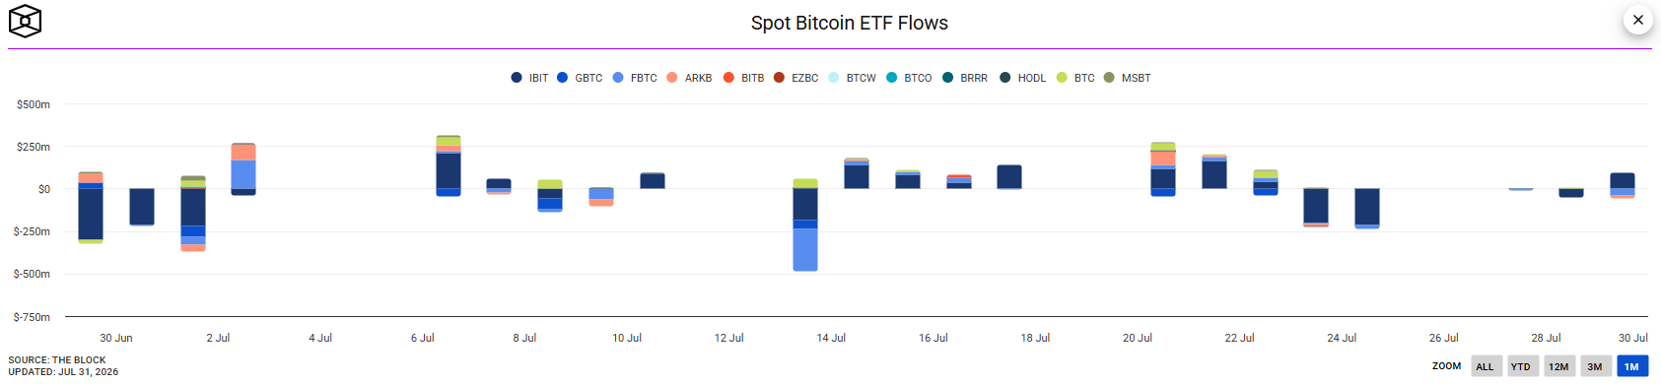1661x385 pixels.
Task: Click the BITB legend color dot
Action: [728, 78]
